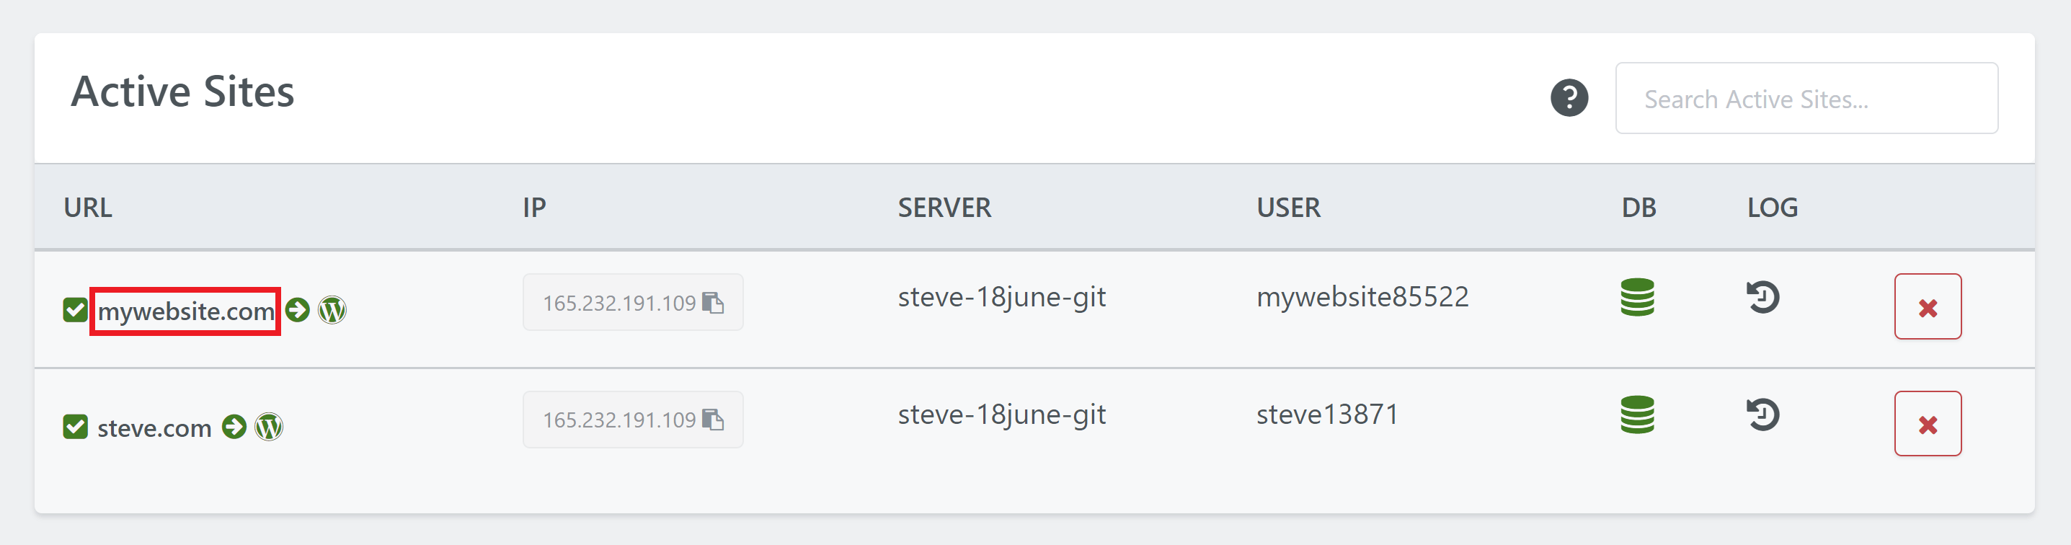Delete the mywebsite.com site with red X
This screenshot has height=545, width=2071.
coord(1927,307)
